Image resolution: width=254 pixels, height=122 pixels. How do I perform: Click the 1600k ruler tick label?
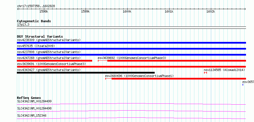pyautogui.click(x=127, y=11)
